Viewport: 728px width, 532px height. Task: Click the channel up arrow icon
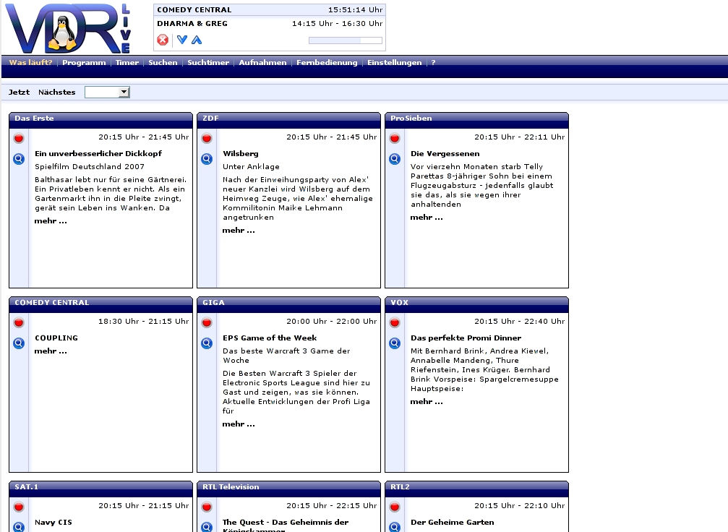pos(196,40)
